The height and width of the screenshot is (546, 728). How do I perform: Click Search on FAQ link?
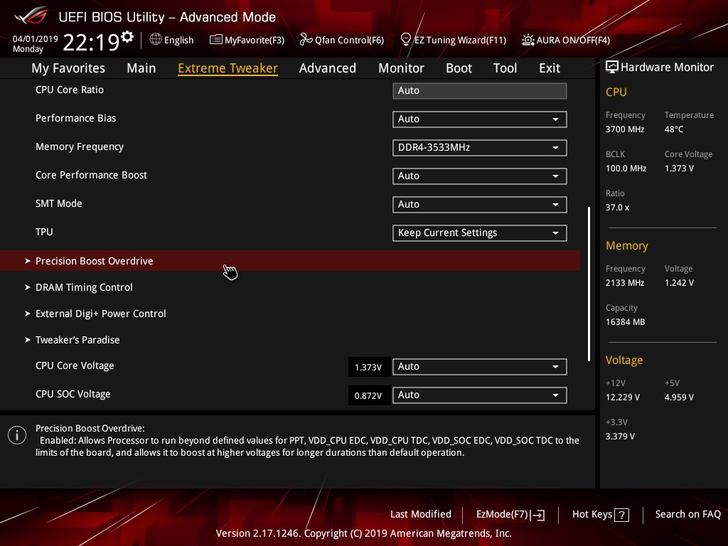click(687, 515)
